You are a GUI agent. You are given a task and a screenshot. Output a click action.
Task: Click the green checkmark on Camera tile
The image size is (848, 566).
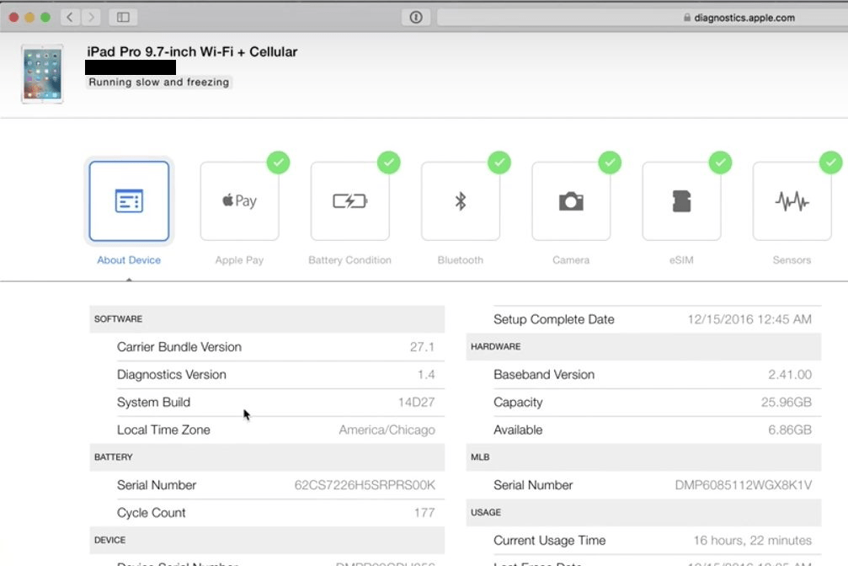click(x=610, y=163)
